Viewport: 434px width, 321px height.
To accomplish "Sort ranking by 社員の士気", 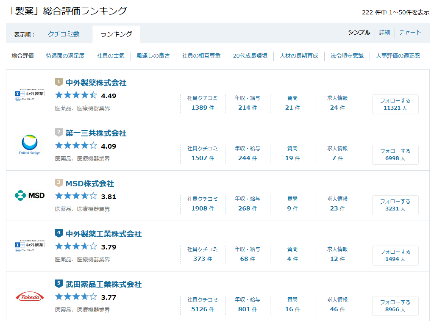I will pyautogui.click(x=111, y=56).
